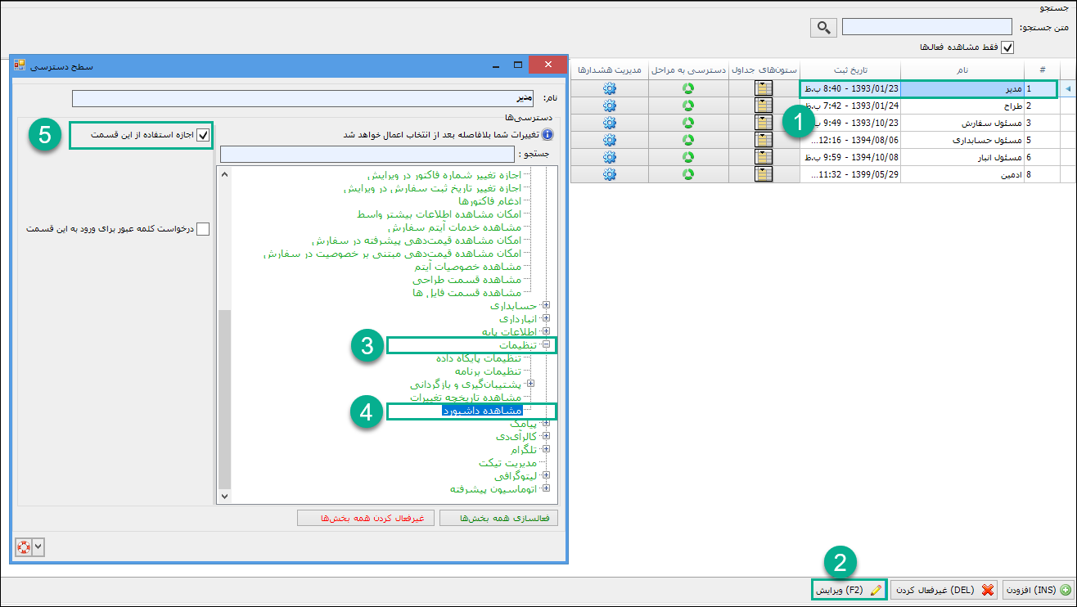Select the ادمین name cell

point(962,174)
